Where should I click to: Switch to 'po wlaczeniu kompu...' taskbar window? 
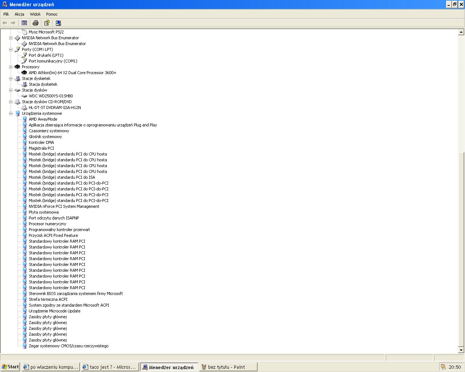[50, 367]
